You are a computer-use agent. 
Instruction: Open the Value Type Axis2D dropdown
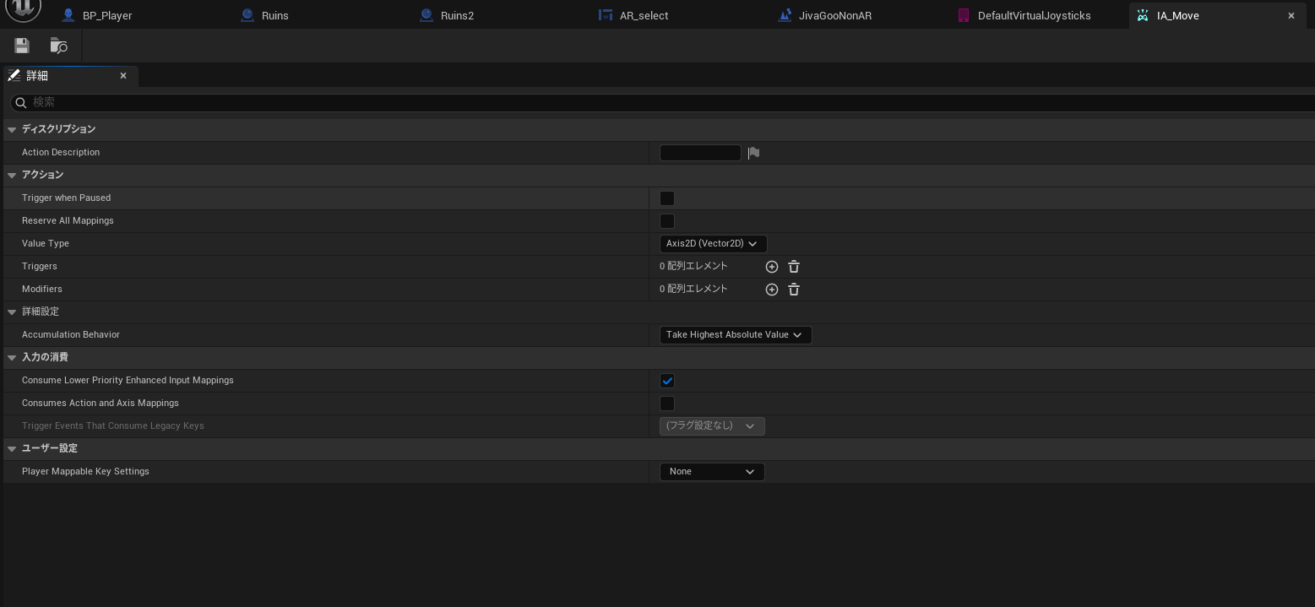713,244
